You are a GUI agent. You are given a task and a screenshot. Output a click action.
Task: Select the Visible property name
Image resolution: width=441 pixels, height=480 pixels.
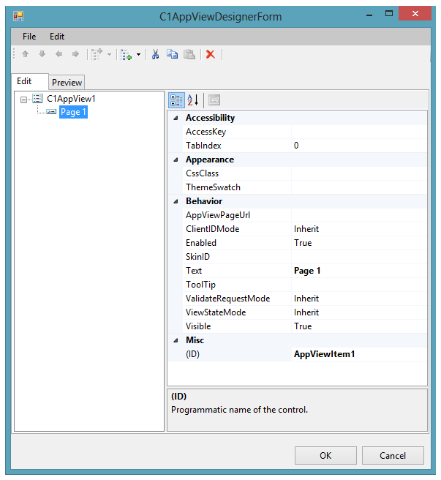[198, 326]
